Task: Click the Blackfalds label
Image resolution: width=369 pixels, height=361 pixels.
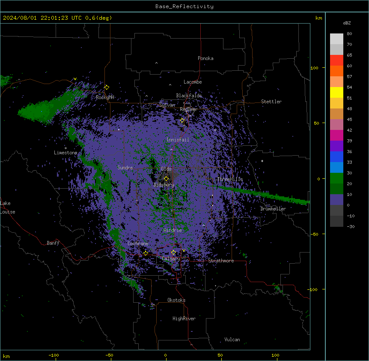Action: pos(189,96)
